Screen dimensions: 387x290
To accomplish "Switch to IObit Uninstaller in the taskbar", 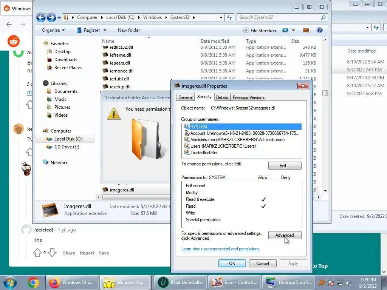I will [x=181, y=282].
